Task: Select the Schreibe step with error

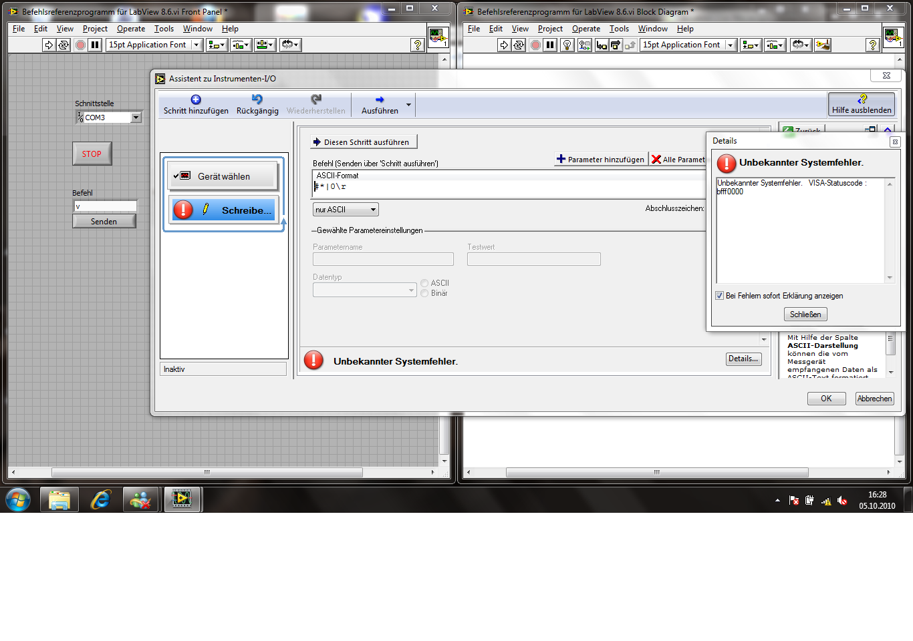Action: coord(224,210)
